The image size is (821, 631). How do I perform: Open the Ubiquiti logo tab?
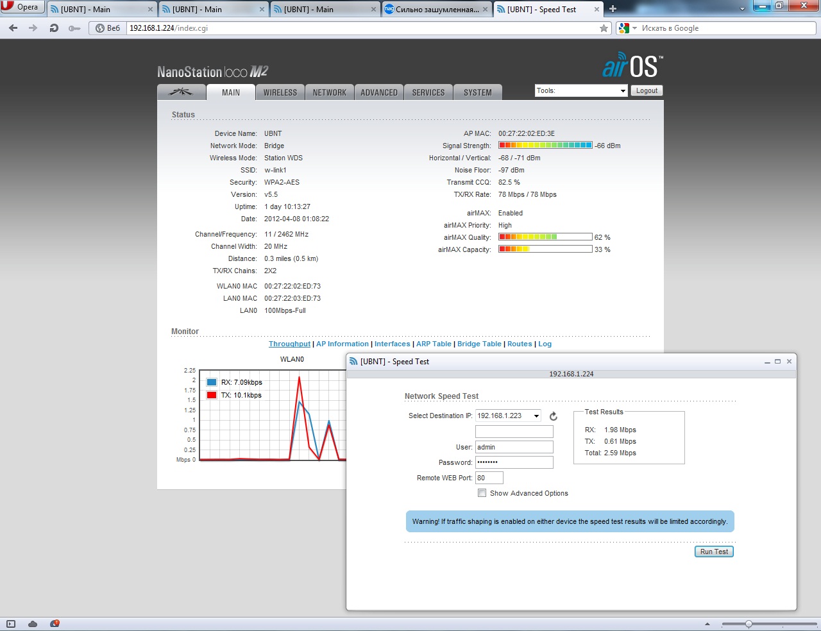point(181,92)
